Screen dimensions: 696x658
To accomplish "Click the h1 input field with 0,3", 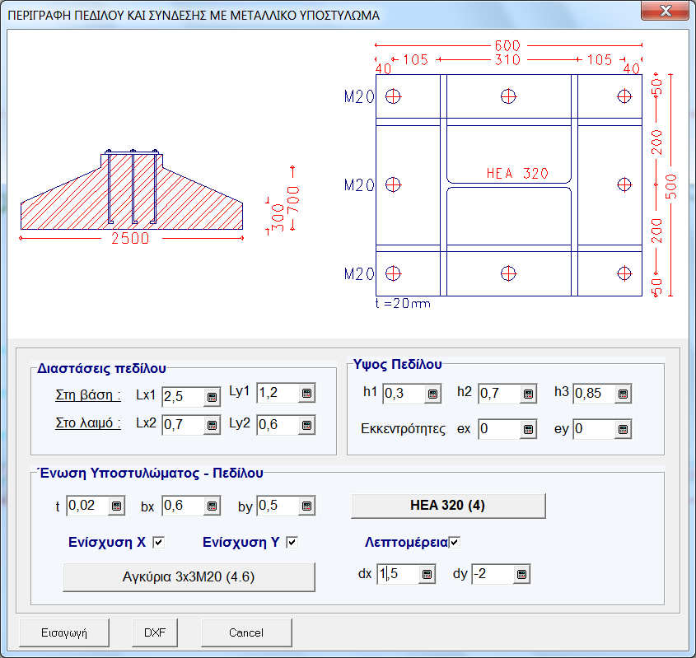I will click(x=404, y=394).
